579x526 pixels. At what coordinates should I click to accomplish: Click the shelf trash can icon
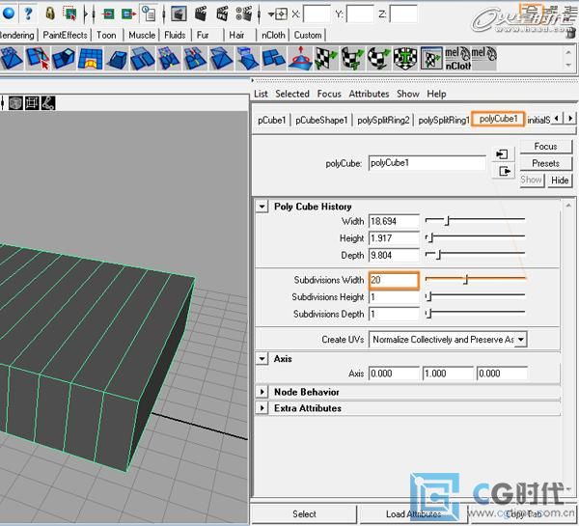(x=571, y=34)
